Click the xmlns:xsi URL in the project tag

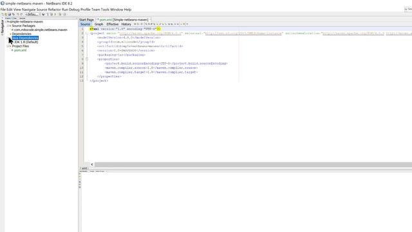tap(243, 34)
